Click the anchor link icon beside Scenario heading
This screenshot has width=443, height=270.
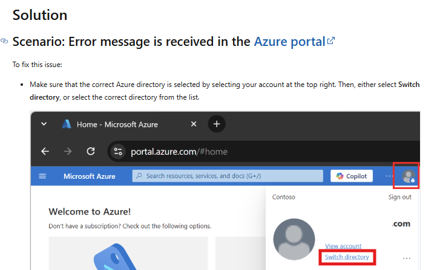pyautogui.click(x=4, y=41)
